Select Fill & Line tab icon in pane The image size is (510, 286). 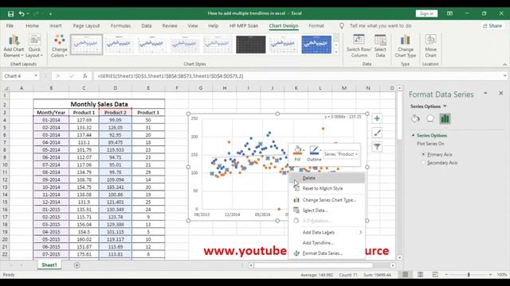click(415, 118)
